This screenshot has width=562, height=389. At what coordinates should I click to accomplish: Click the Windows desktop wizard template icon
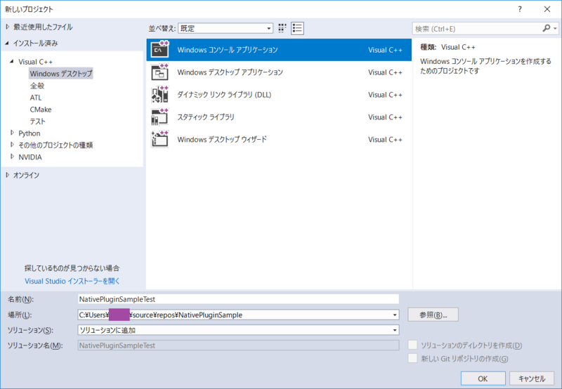160,139
